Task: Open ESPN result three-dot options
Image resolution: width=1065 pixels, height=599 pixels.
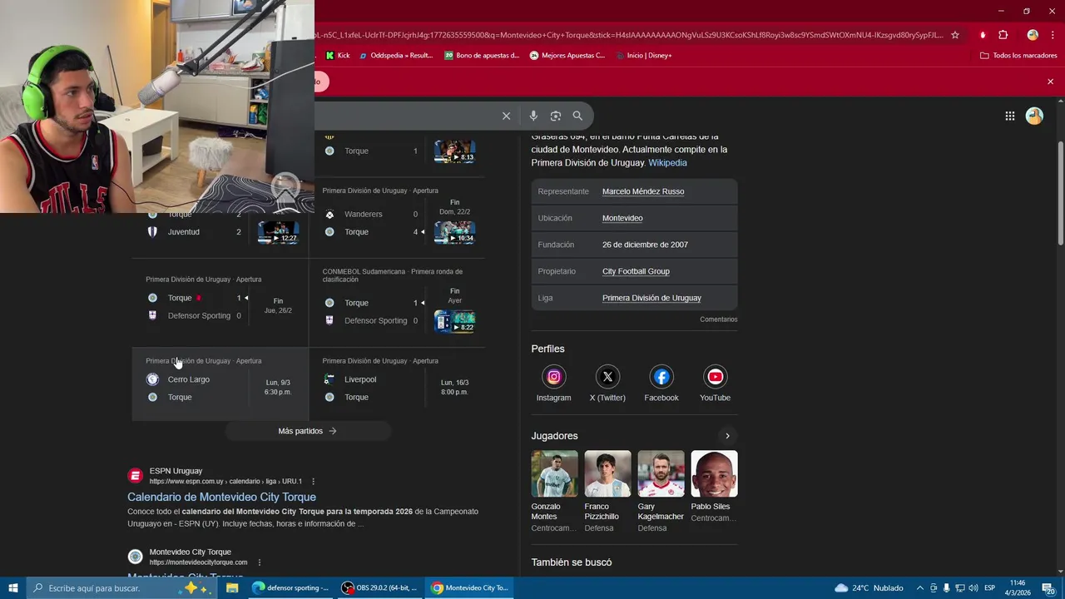Action: (x=313, y=482)
